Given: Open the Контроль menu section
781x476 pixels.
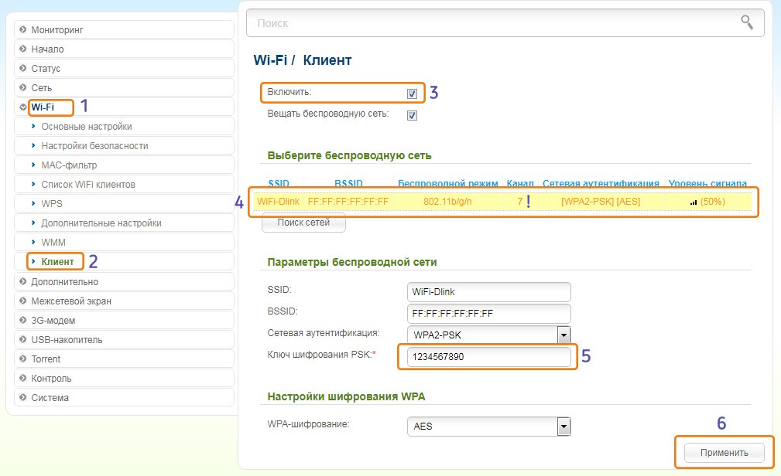Looking at the screenshot, I should [124, 378].
